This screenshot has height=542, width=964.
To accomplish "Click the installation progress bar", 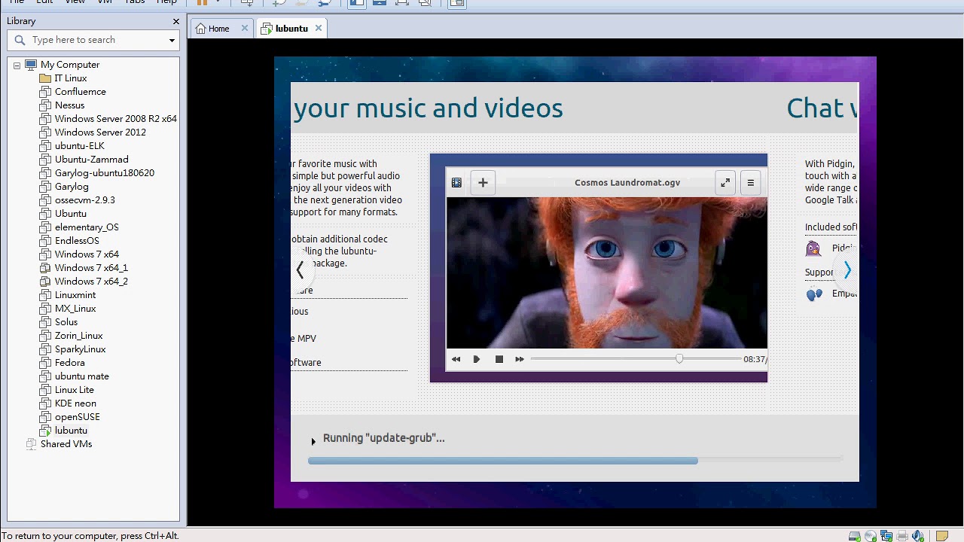I will coord(575,461).
